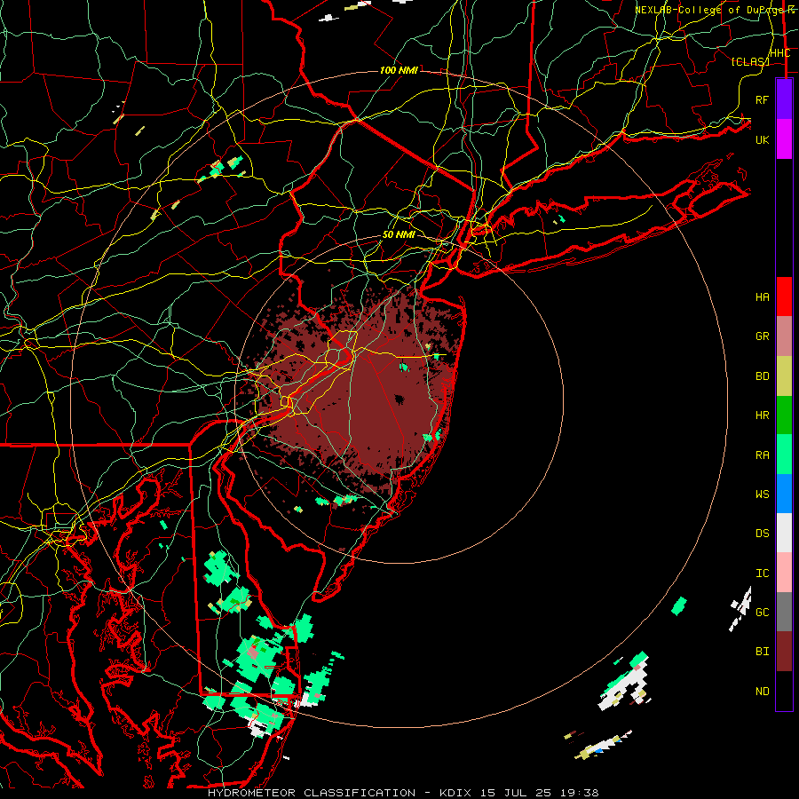Screen dimensions: 799x799
Task: Pick the "BI" legend label text
Action: (763, 652)
